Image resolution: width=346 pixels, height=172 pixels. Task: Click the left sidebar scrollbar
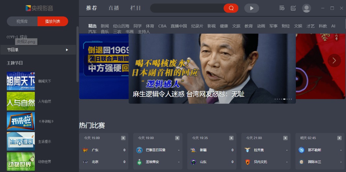(77, 54)
